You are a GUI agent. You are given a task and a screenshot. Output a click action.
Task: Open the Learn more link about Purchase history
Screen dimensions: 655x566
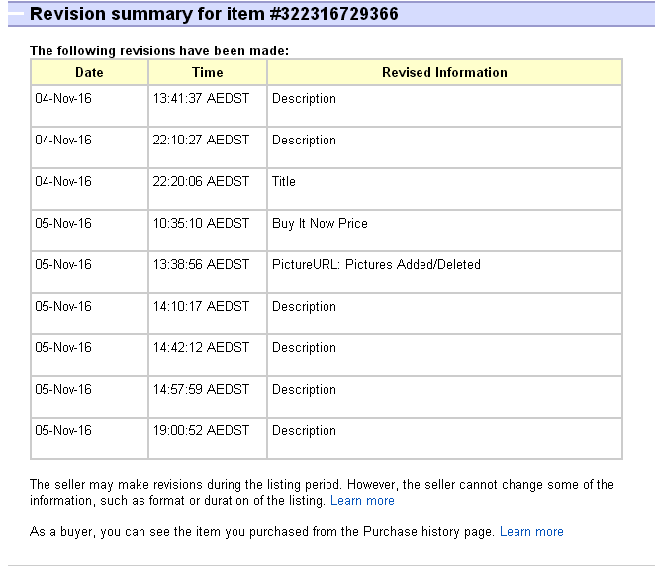[x=531, y=532]
